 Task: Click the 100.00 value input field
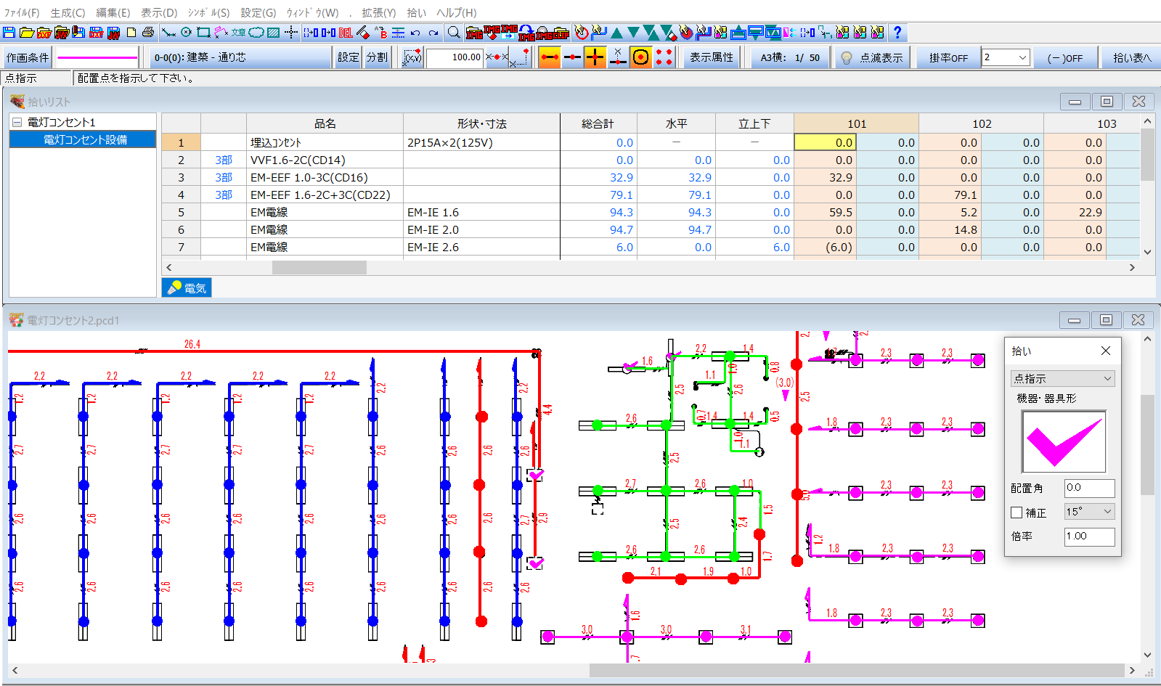pos(455,57)
